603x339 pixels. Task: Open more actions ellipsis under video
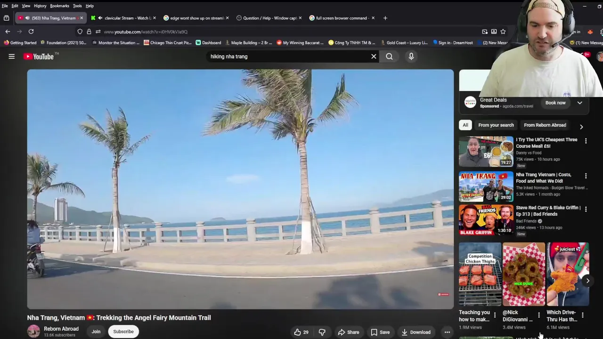coord(447,332)
